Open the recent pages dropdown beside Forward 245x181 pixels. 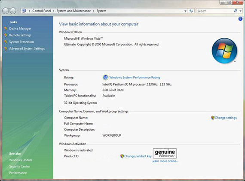click(x=18, y=11)
